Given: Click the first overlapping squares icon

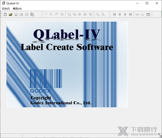Looking at the screenshot, I should (69, 15).
